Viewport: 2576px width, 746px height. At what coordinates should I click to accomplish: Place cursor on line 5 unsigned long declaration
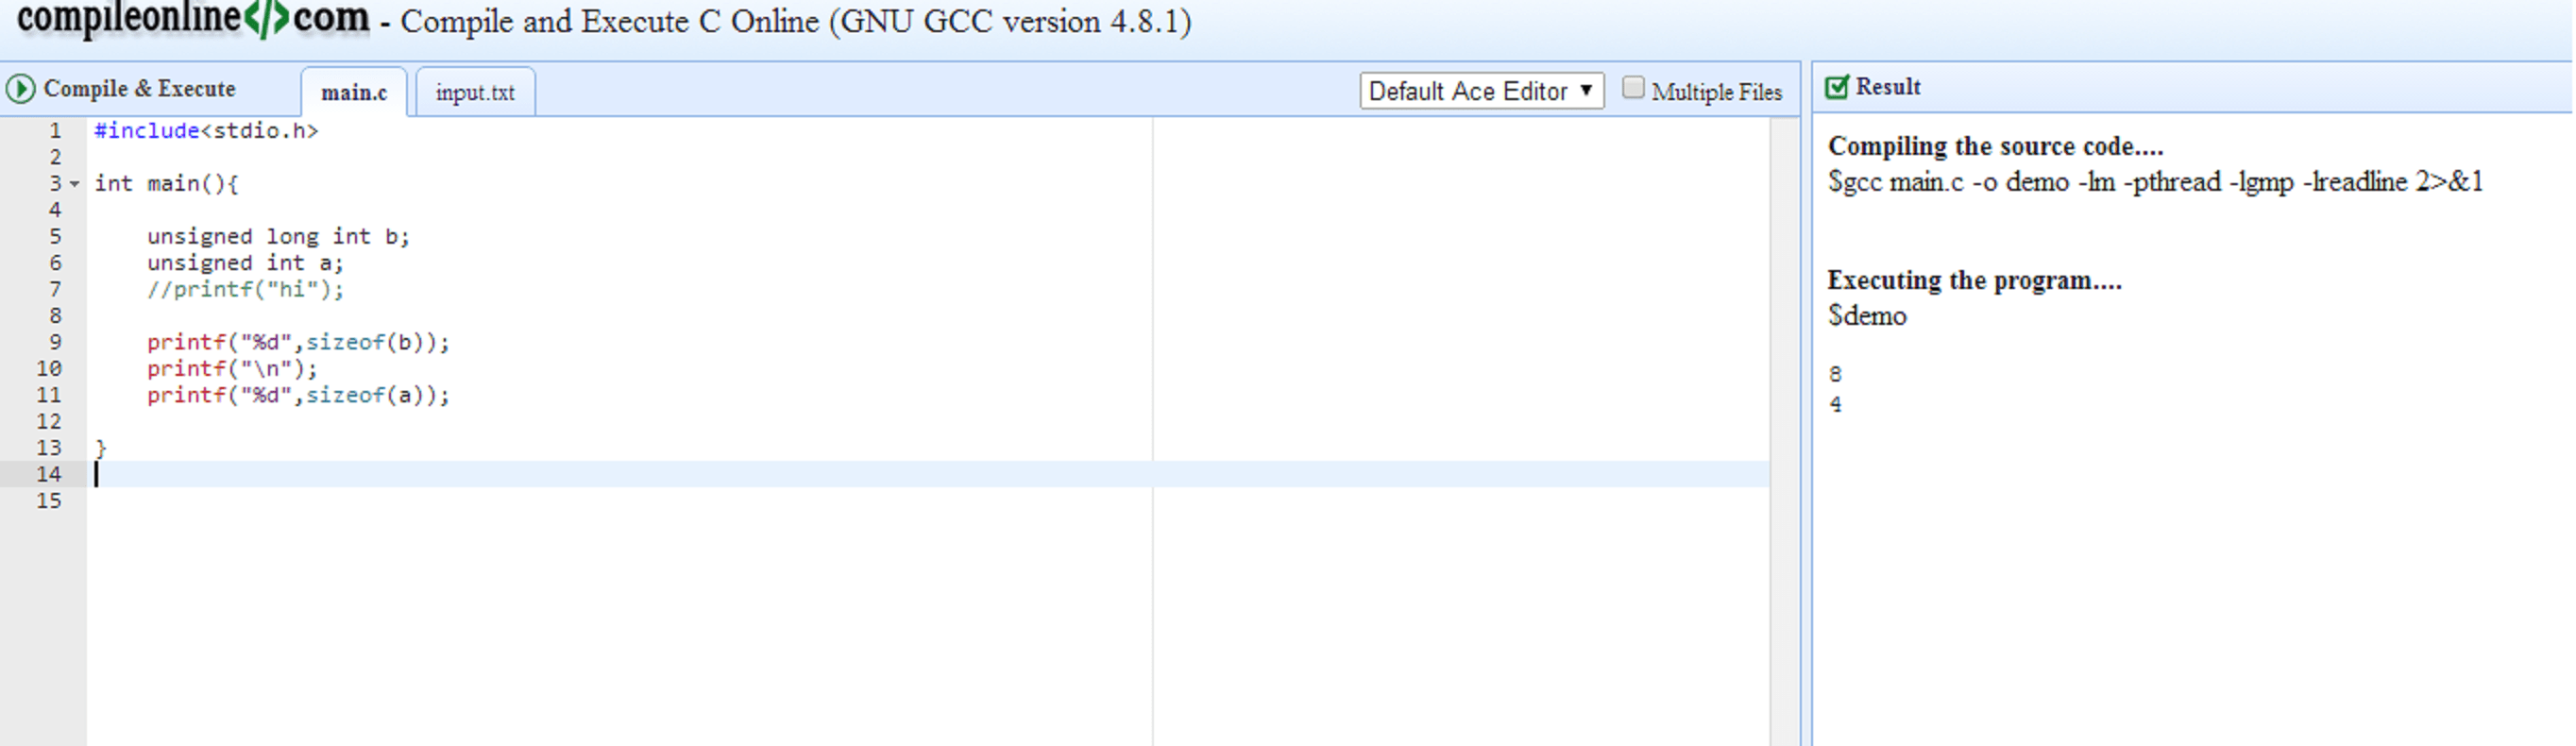pos(278,237)
